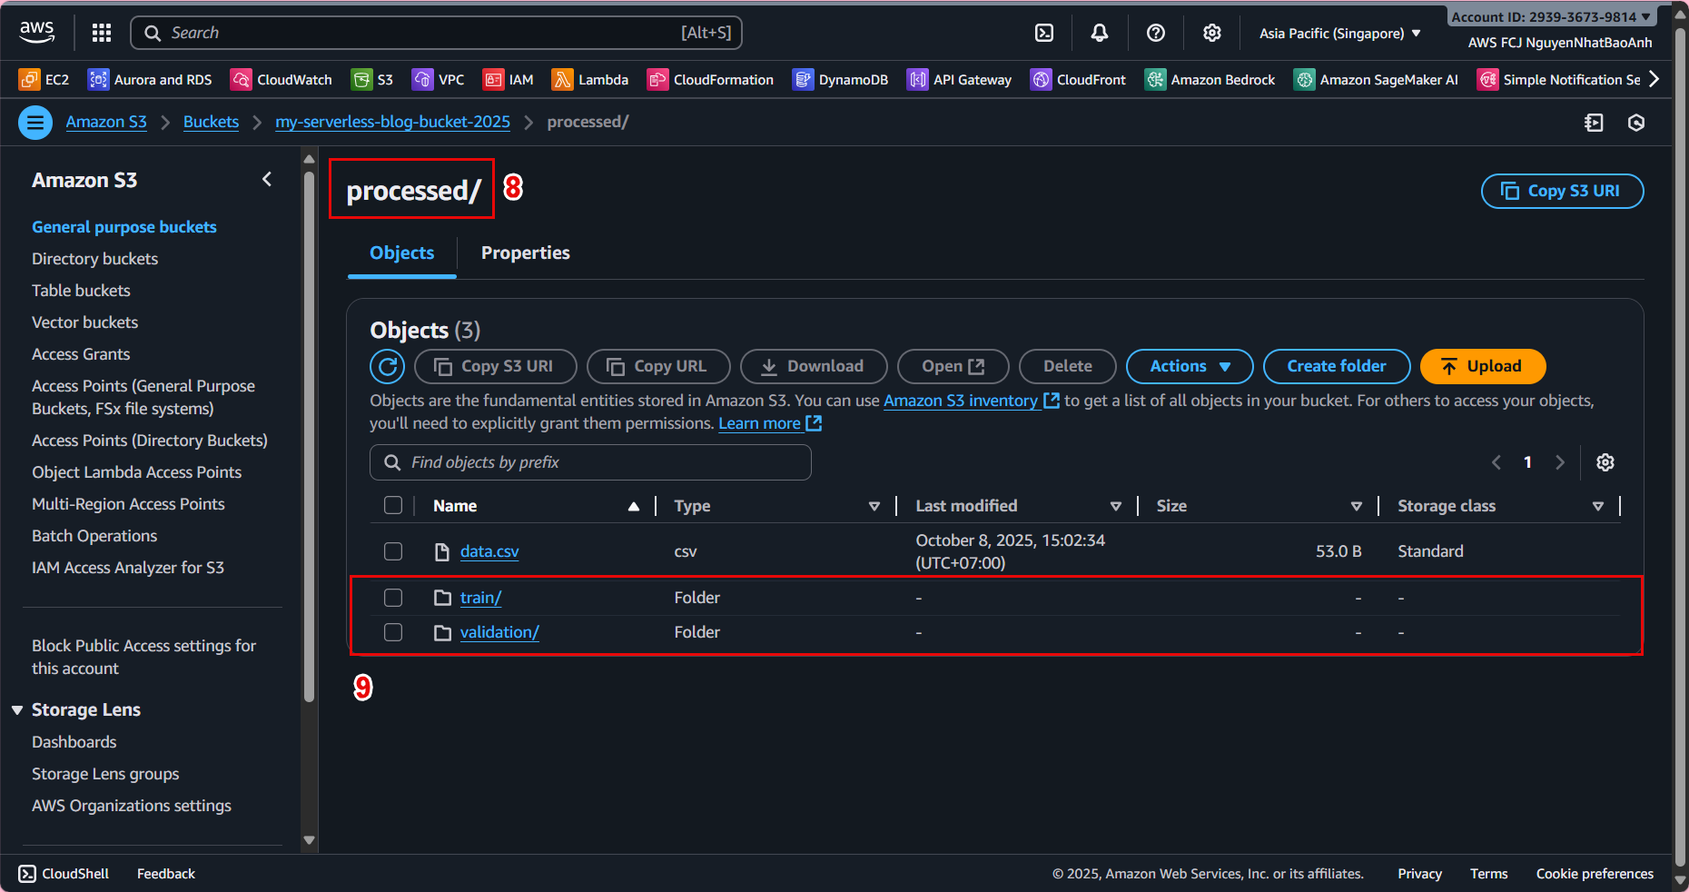Switch to the Properties tab
Viewport: 1689px width, 892px height.
pyautogui.click(x=526, y=253)
